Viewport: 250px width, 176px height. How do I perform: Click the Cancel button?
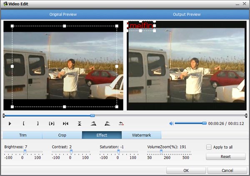pos(227,171)
